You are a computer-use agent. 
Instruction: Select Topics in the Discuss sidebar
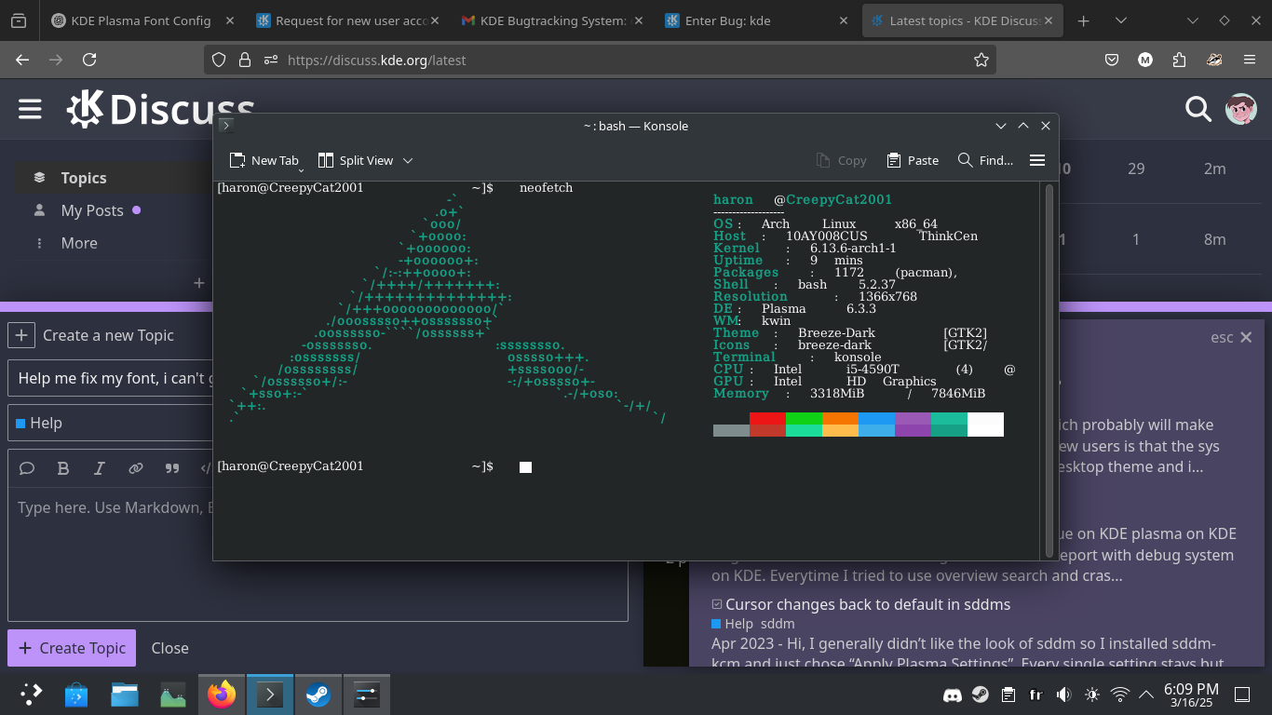(x=84, y=178)
